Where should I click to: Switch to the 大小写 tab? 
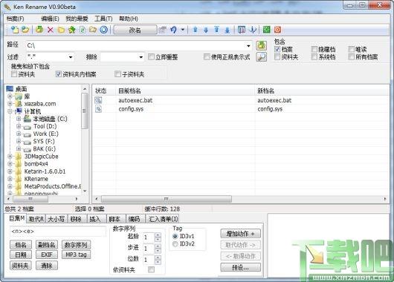(x=56, y=219)
